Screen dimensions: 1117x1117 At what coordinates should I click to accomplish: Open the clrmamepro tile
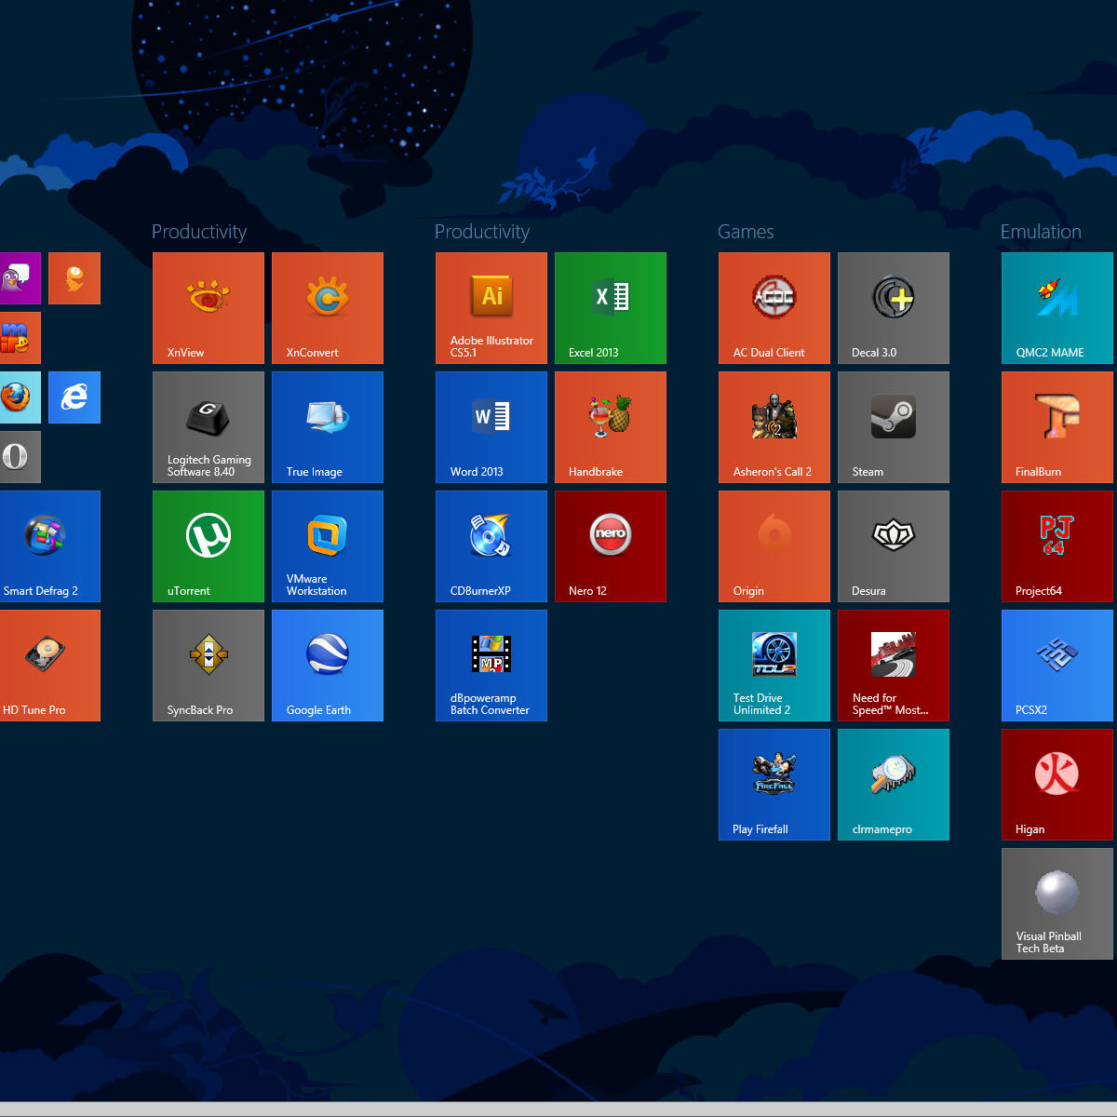coord(894,785)
